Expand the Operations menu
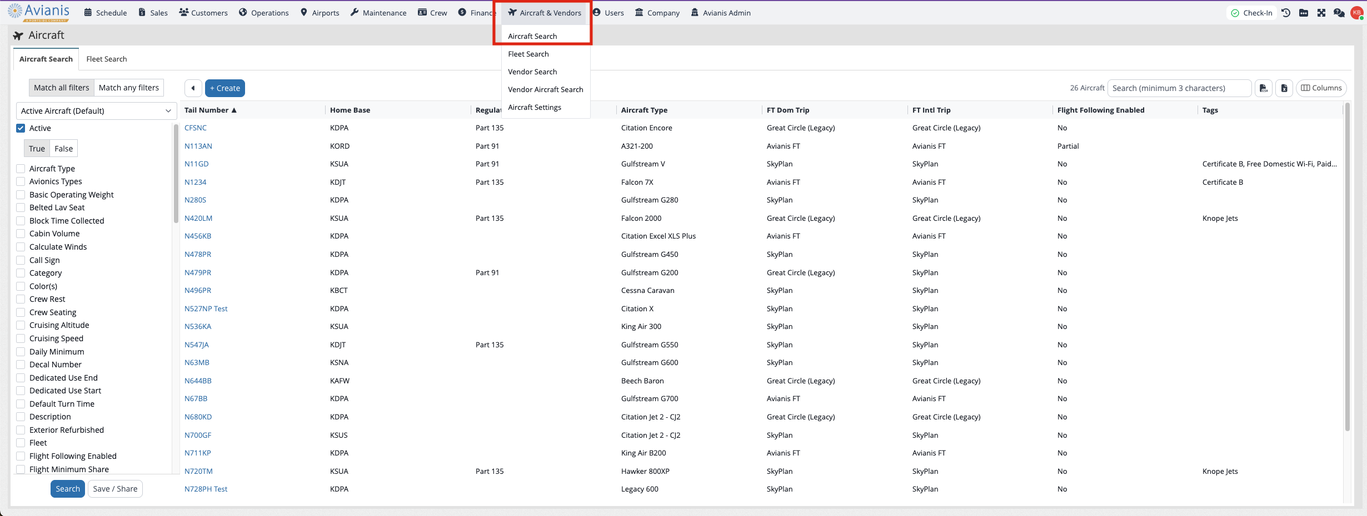Screen dimensions: 1367x516 coord(264,13)
